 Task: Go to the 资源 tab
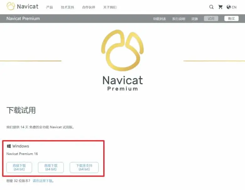click(x=194, y=19)
